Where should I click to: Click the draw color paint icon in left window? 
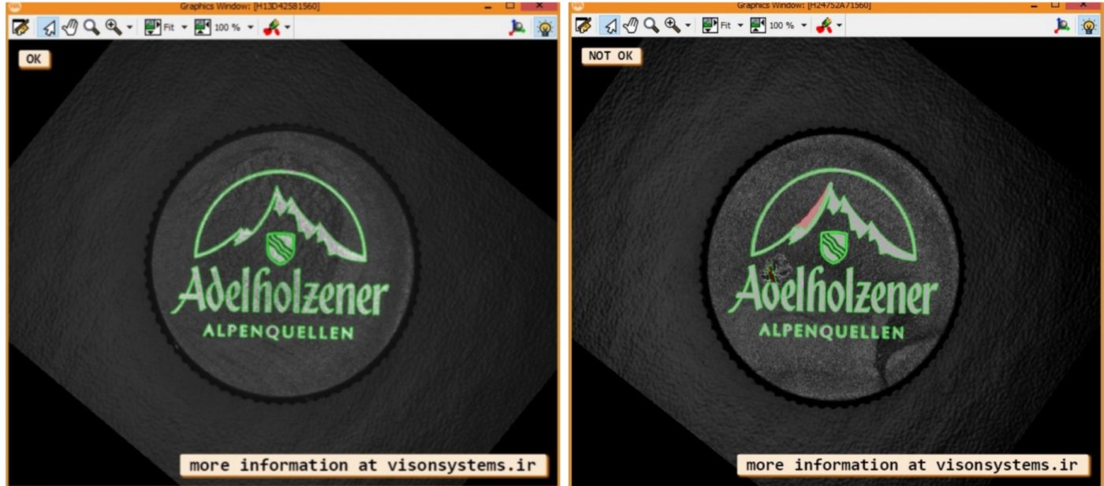click(x=272, y=27)
